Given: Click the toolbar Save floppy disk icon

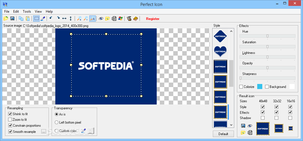Looking at the screenshot, I should click(12, 19).
